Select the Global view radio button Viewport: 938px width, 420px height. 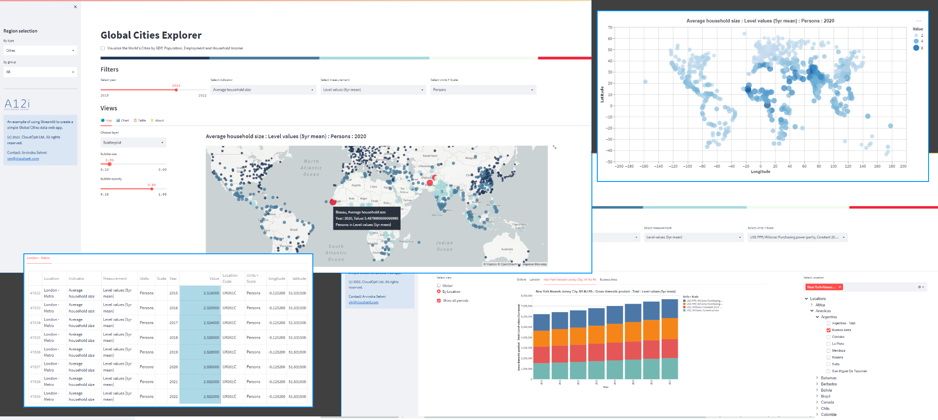[x=439, y=286]
